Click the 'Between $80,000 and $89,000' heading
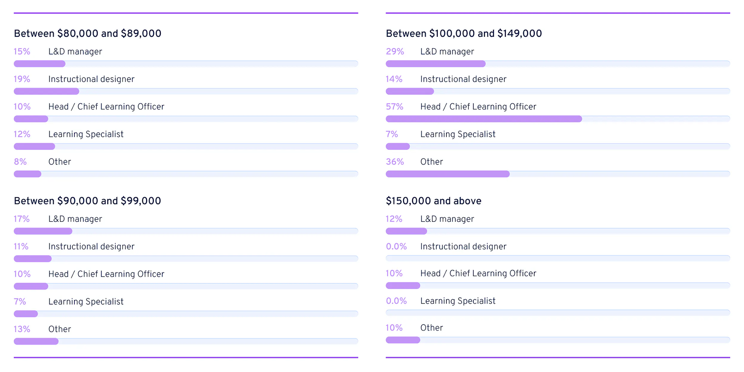The image size is (744, 372). coord(88,33)
